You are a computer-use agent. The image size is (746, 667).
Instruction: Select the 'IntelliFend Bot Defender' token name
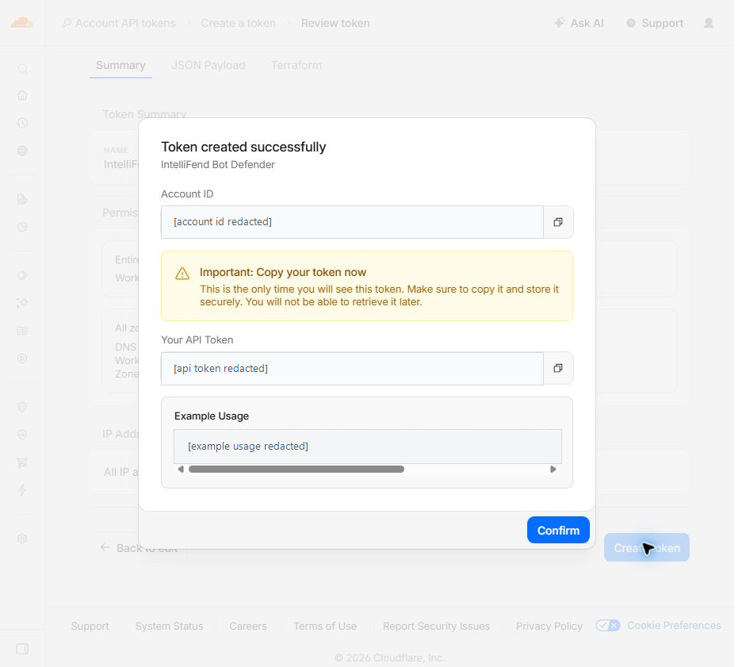pyautogui.click(x=218, y=165)
